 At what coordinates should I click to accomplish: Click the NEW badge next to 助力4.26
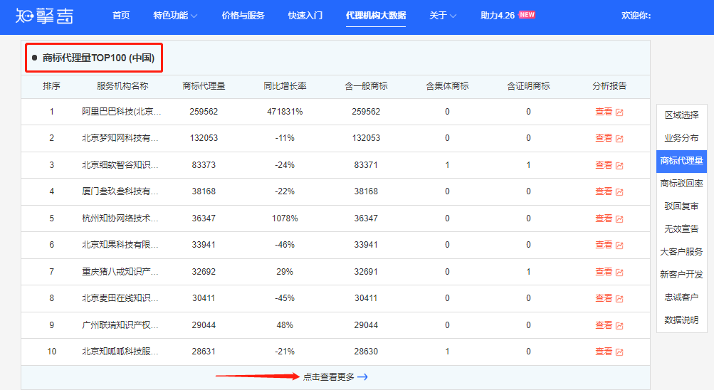click(x=527, y=14)
